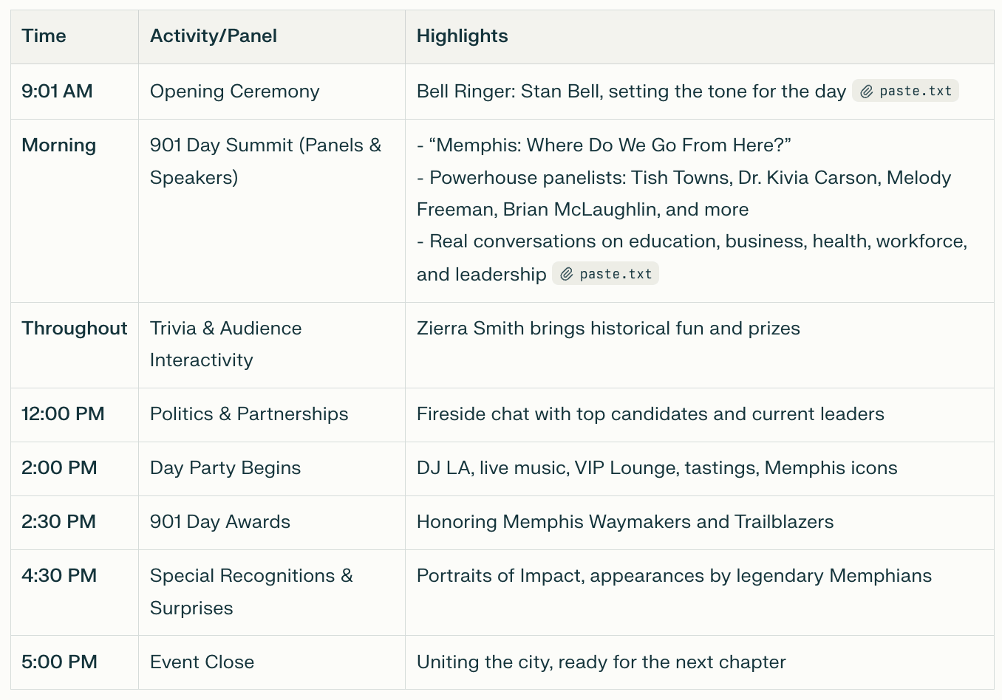
Task: Click the Event Close cell
Action: click(x=272, y=662)
